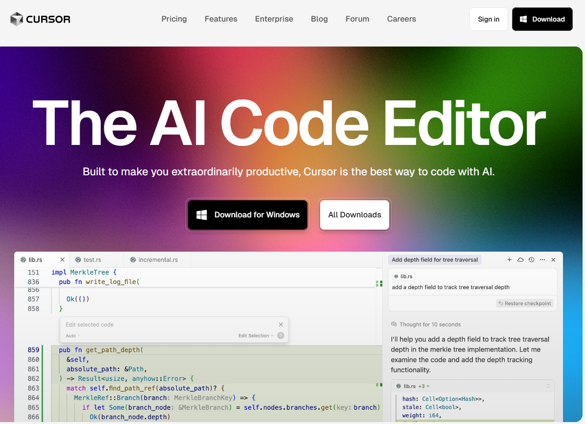Open the three-dots more options menu

pos(542,260)
